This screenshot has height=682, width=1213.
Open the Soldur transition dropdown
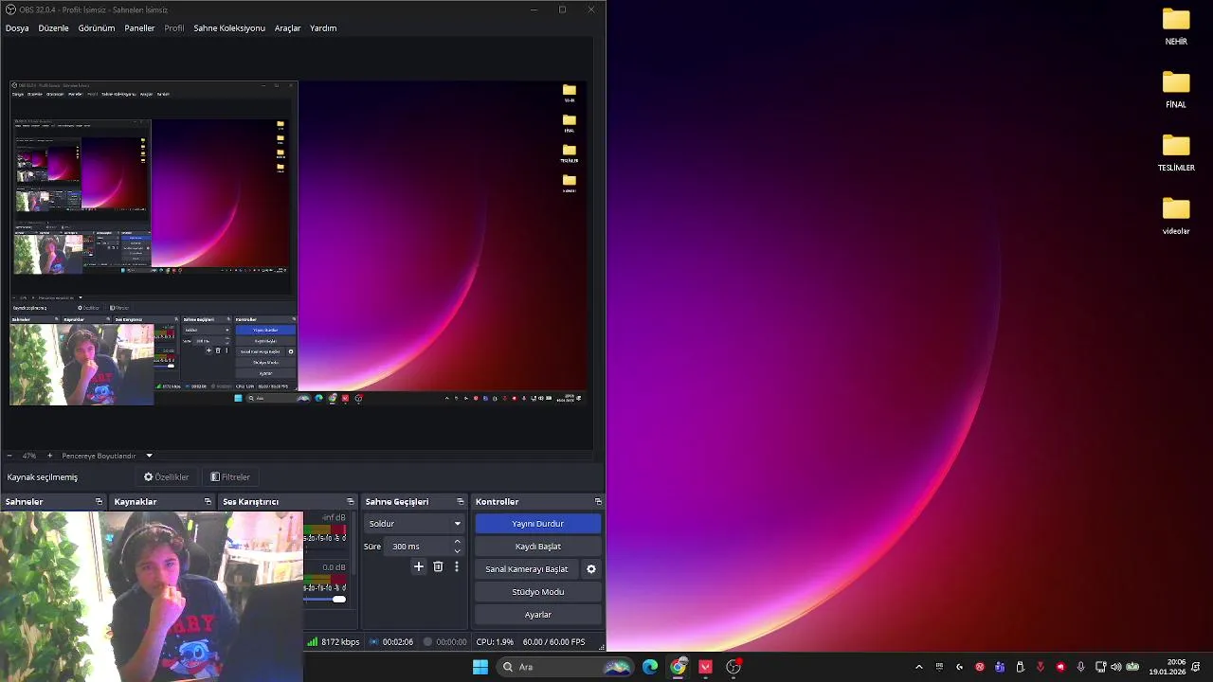(415, 524)
